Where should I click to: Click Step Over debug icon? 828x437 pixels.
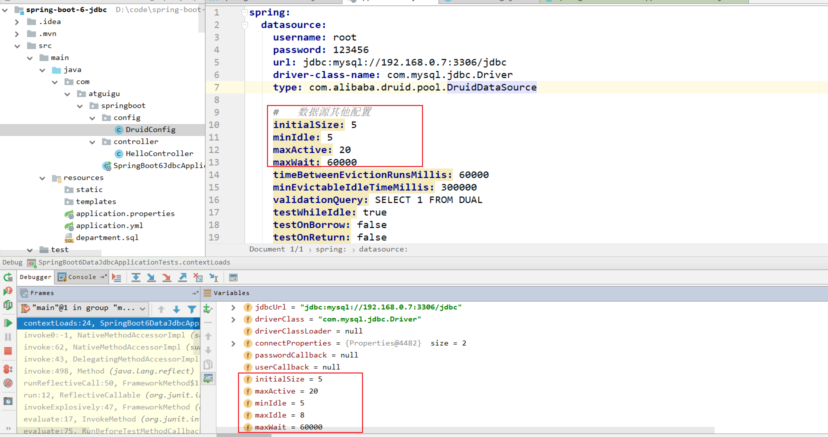coord(136,277)
